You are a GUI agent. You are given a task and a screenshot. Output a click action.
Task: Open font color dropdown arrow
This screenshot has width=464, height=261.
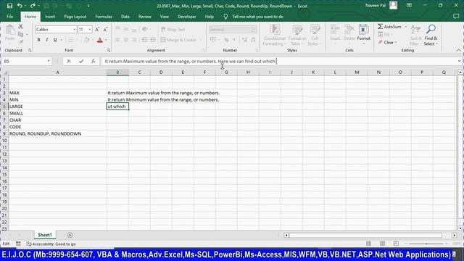click(x=107, y=40)
